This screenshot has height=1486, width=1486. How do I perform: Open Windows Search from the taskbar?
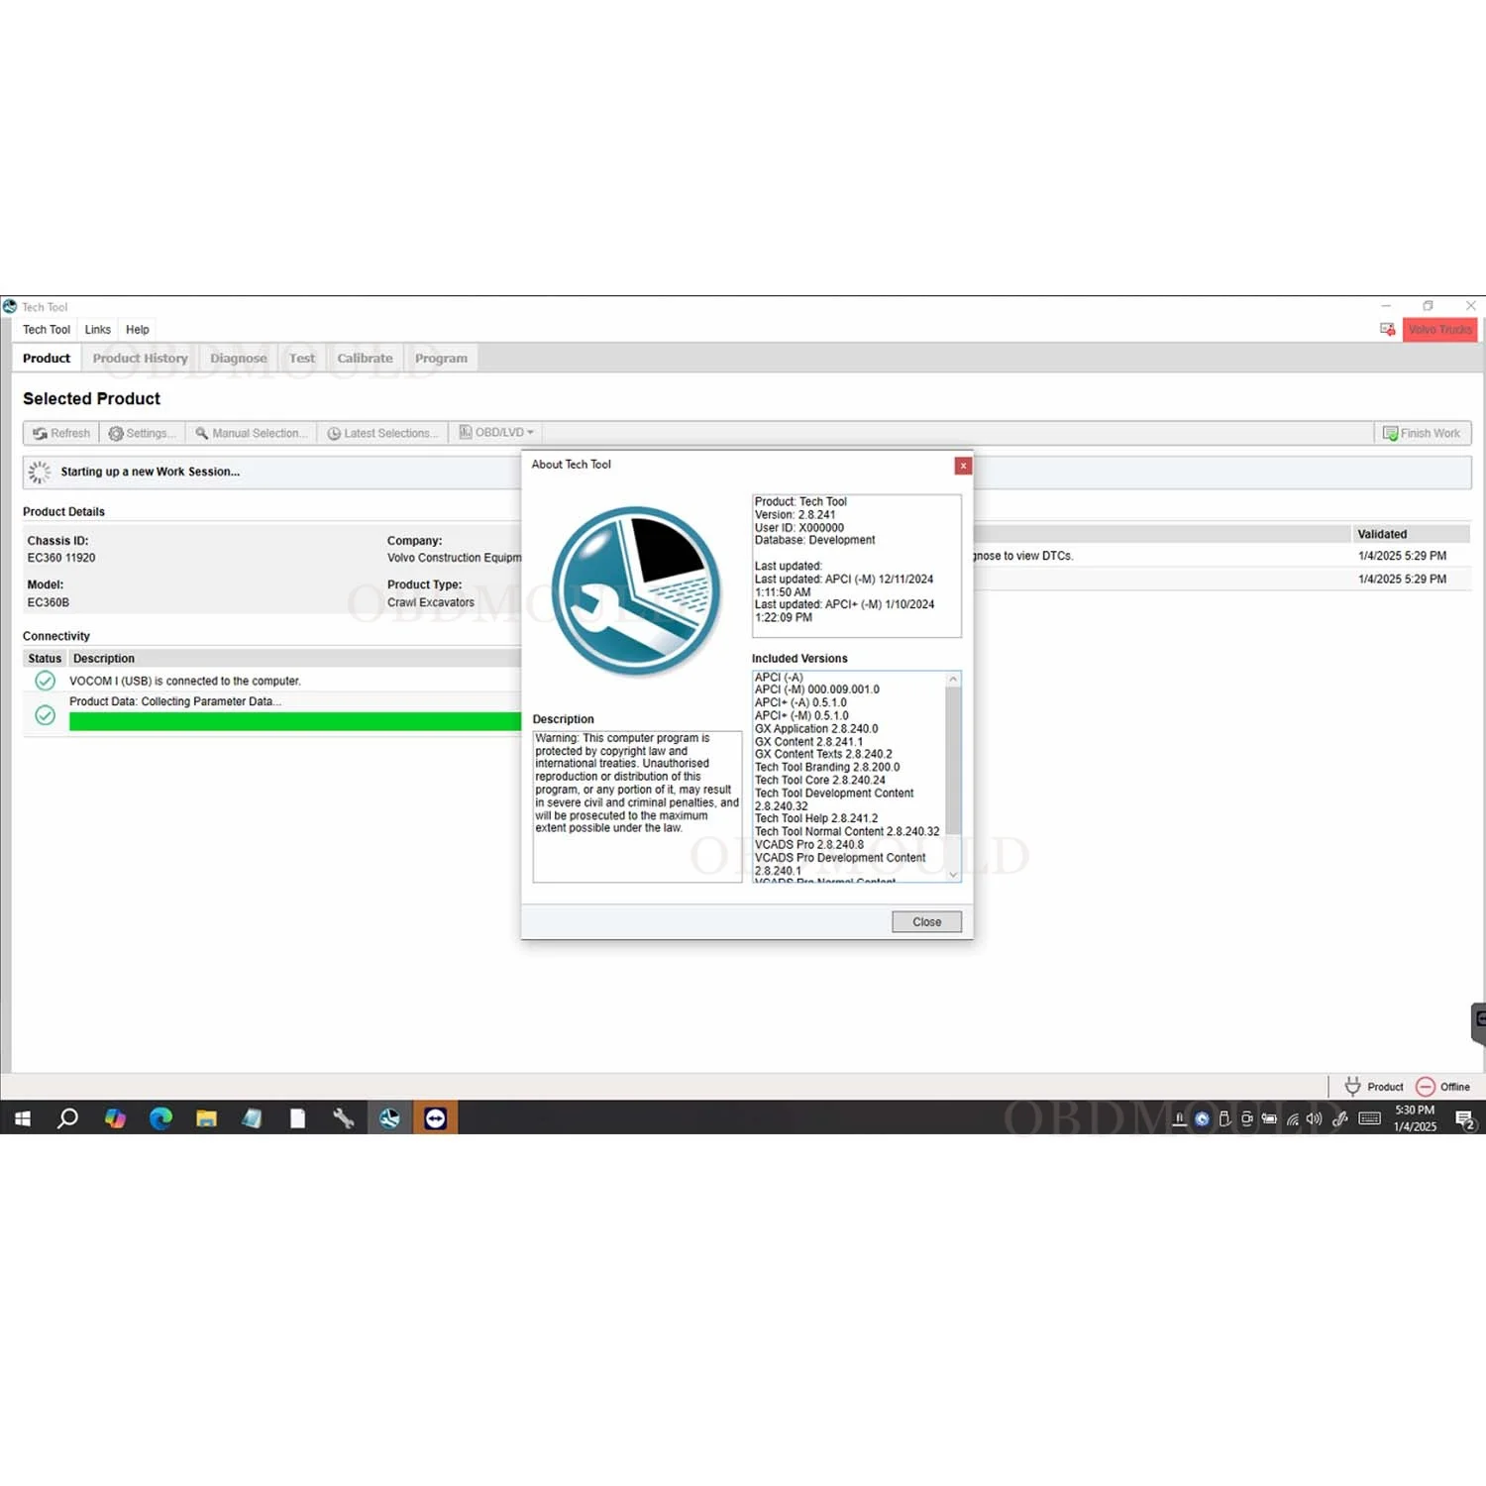[68, 1118]
